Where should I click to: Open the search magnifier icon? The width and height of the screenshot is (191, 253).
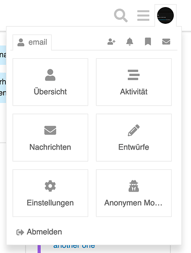click(x=121, y=16)
